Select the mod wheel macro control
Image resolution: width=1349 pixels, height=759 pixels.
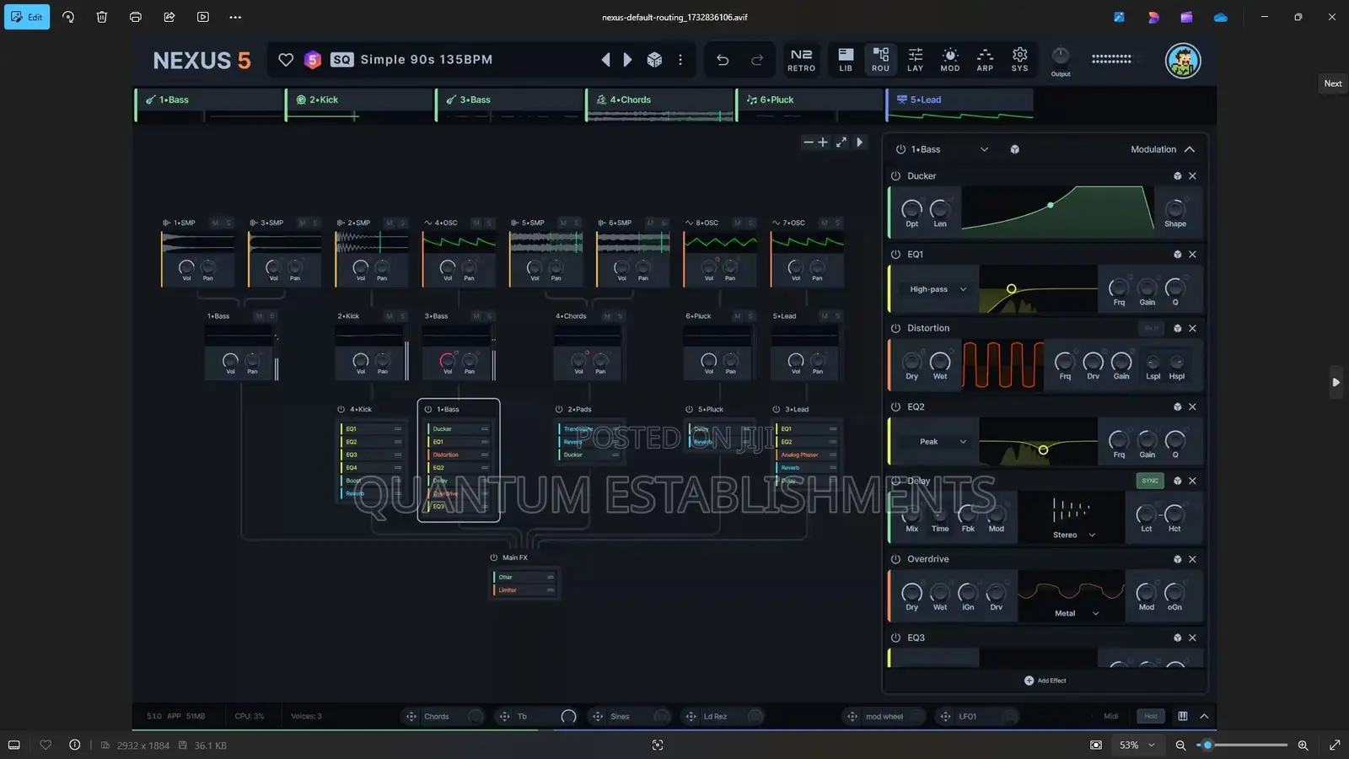883,717
